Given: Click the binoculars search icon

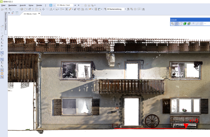Looking at the screenshot, I should pyautogui.click(x=143, y=9).
